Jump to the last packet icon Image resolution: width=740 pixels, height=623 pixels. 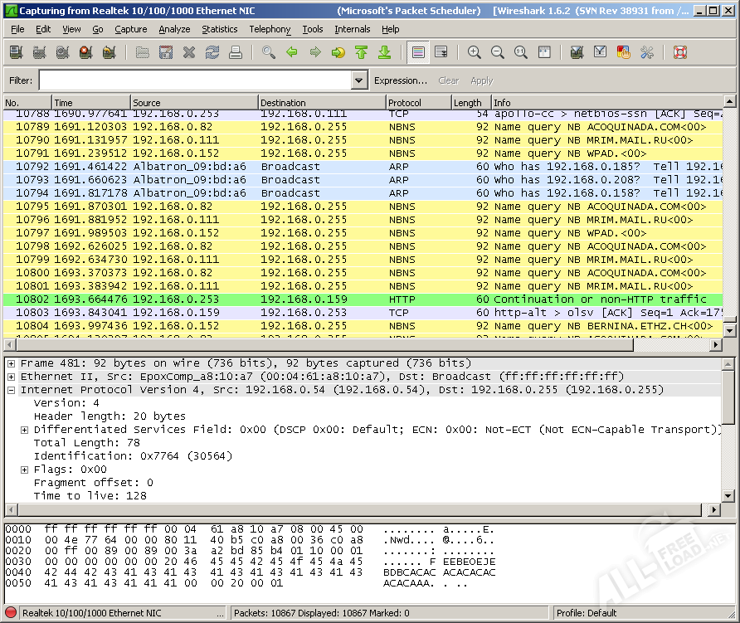(x=384, y=52)
